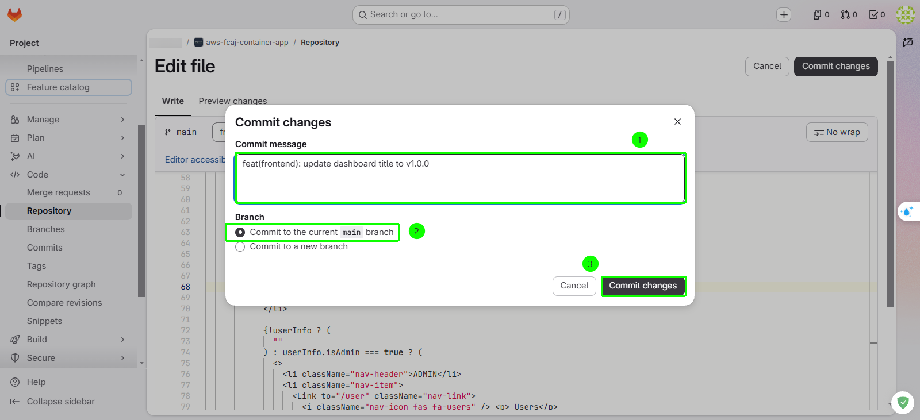Click the sidebar scroll down arrow
Screen dimensions: 920x420
[141, 363]
